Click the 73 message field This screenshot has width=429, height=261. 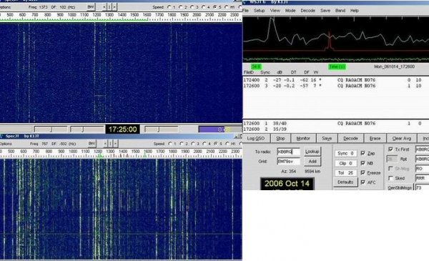(x=422, y=187)
